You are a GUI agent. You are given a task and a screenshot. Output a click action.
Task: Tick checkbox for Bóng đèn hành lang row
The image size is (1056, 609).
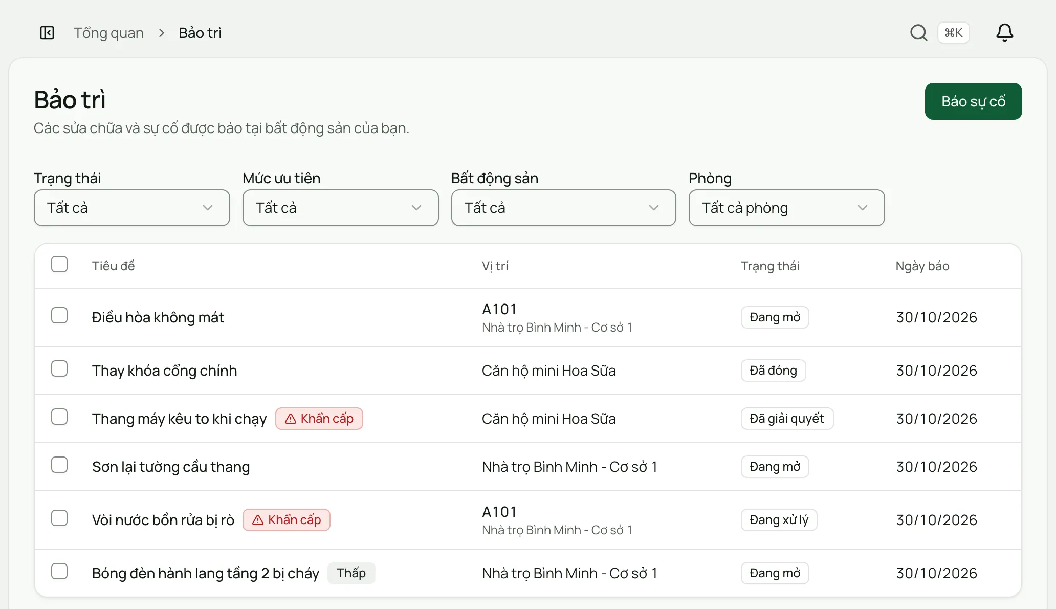click(59, 571)
